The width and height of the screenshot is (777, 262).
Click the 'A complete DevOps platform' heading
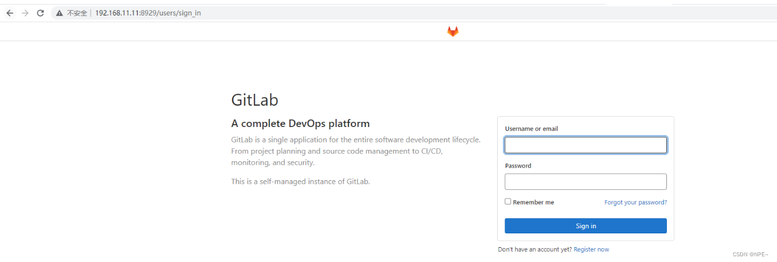[x=300, y=124]
